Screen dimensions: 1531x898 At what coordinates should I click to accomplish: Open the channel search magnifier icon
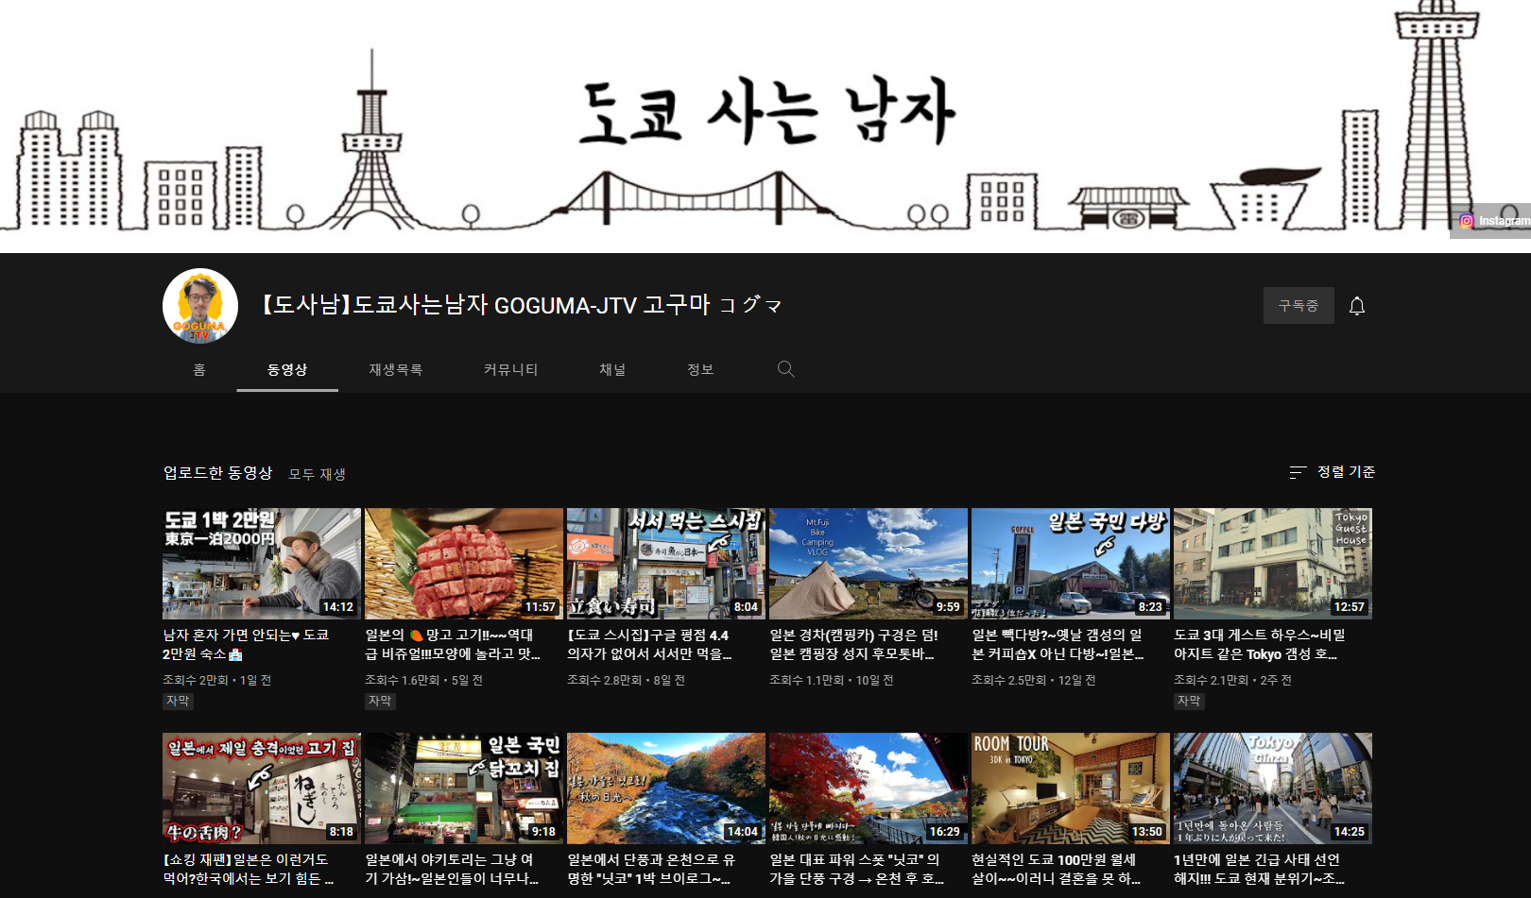[785, 369]
